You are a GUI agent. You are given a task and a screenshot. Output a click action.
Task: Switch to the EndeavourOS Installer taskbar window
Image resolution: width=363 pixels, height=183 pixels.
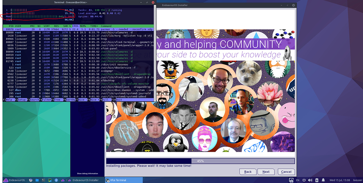pyautogui.click(x=85, y=180)
